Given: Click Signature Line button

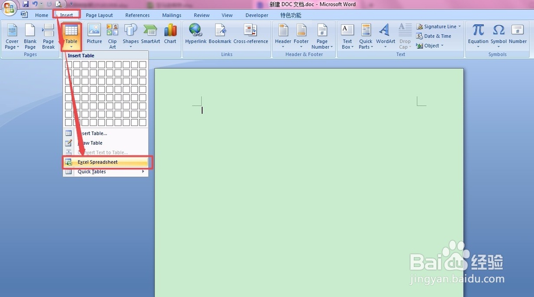Looking at the screenshot, I should [x=436, y=27].
